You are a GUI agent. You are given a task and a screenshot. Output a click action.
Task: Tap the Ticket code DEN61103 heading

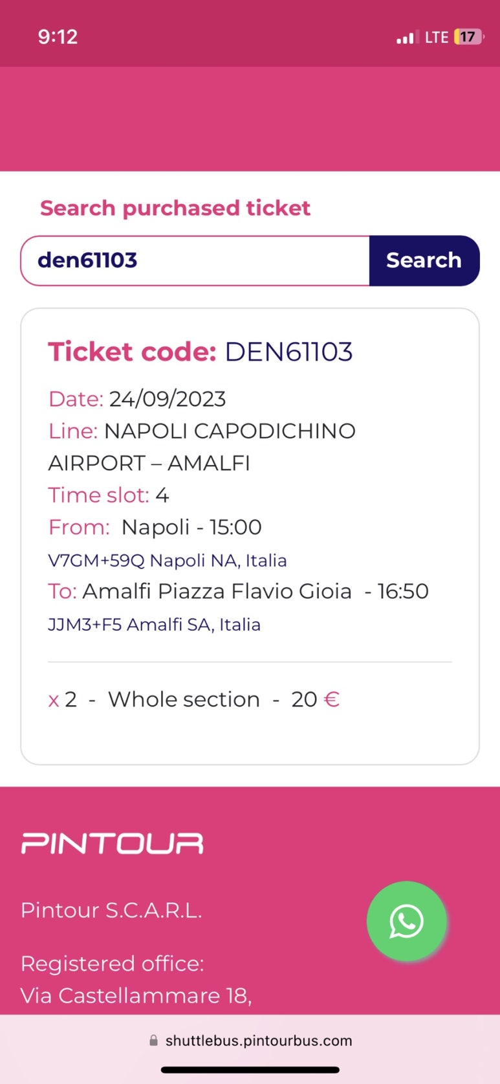point(201,352)
